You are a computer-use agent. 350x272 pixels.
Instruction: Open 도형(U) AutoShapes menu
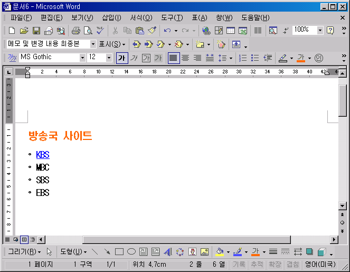[x=73, y=252]
